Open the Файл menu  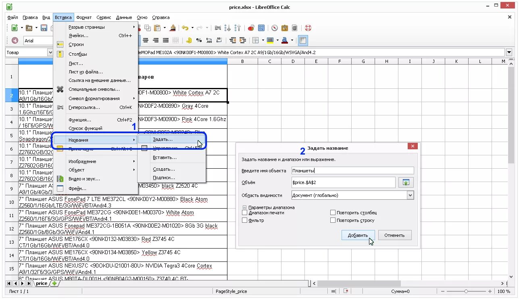coord(13,17)
